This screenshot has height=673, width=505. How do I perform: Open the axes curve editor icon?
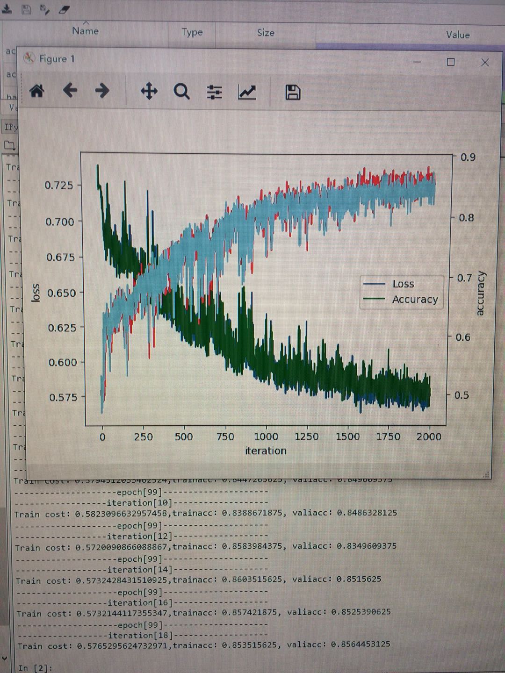(x=247, y=92)
